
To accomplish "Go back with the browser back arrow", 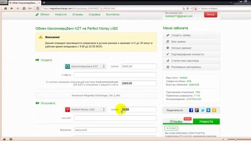I will [12, 9].
